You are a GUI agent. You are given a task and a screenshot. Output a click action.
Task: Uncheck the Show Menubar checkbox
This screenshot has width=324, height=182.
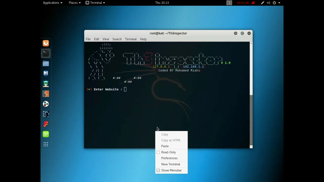point(158,170)
